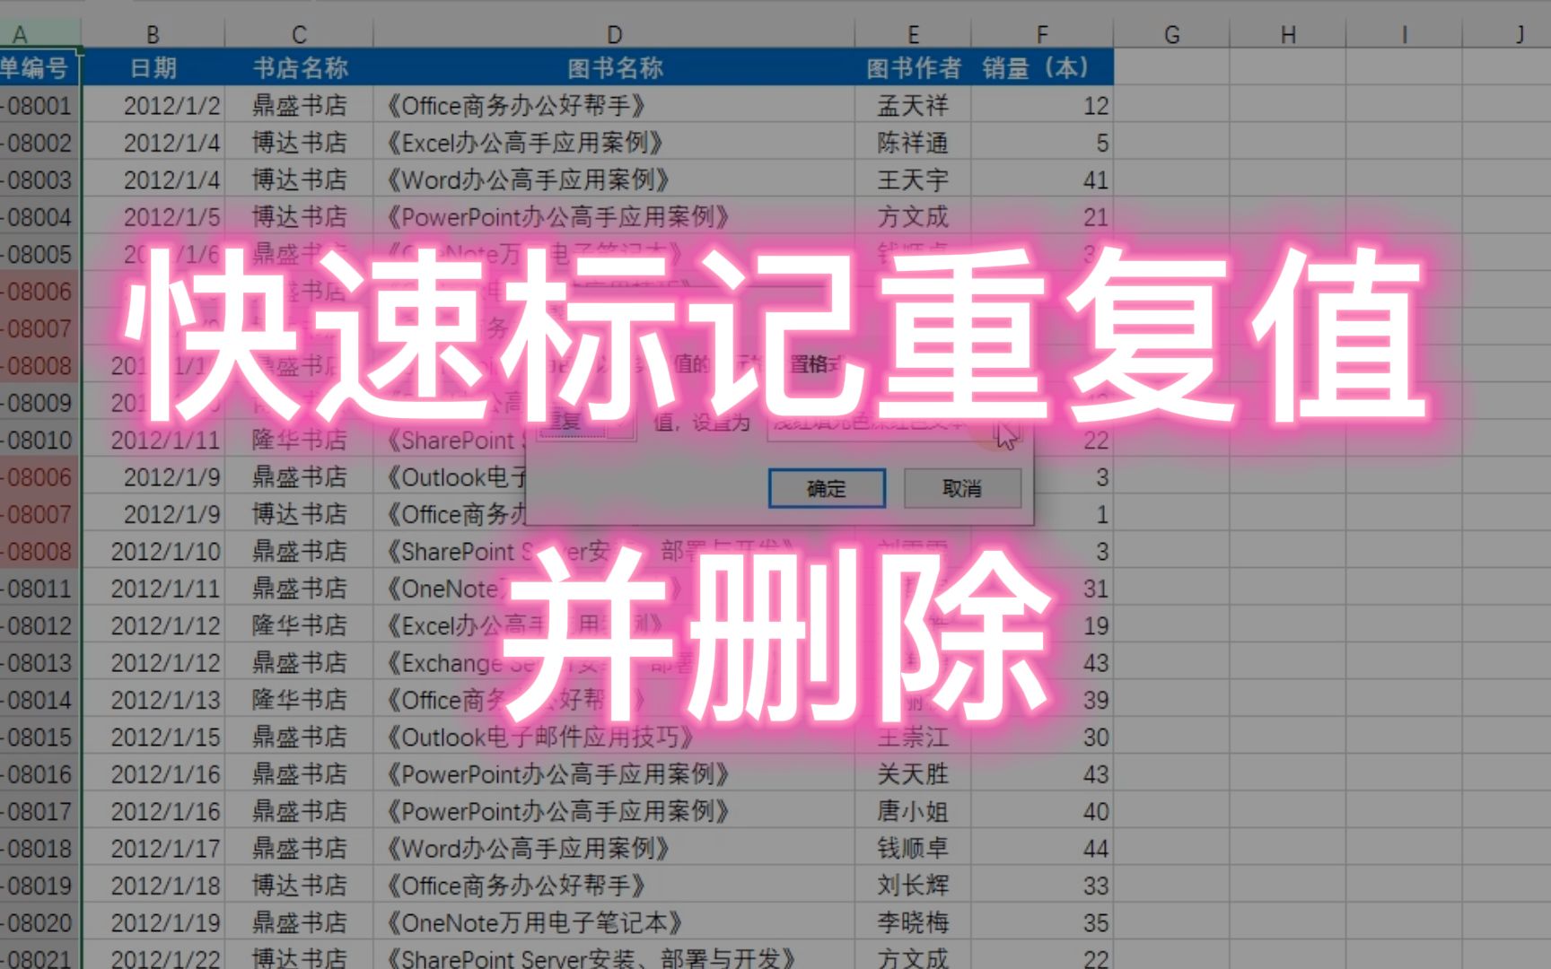Select date cell 2012/1/15
This screenshot has height=969, width=1551.
[153, 737]
